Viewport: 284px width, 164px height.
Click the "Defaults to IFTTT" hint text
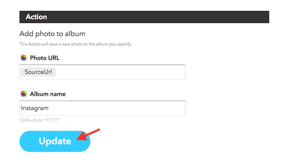tap(40, 120)
